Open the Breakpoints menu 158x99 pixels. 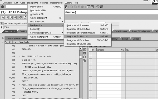coord(33,3)
